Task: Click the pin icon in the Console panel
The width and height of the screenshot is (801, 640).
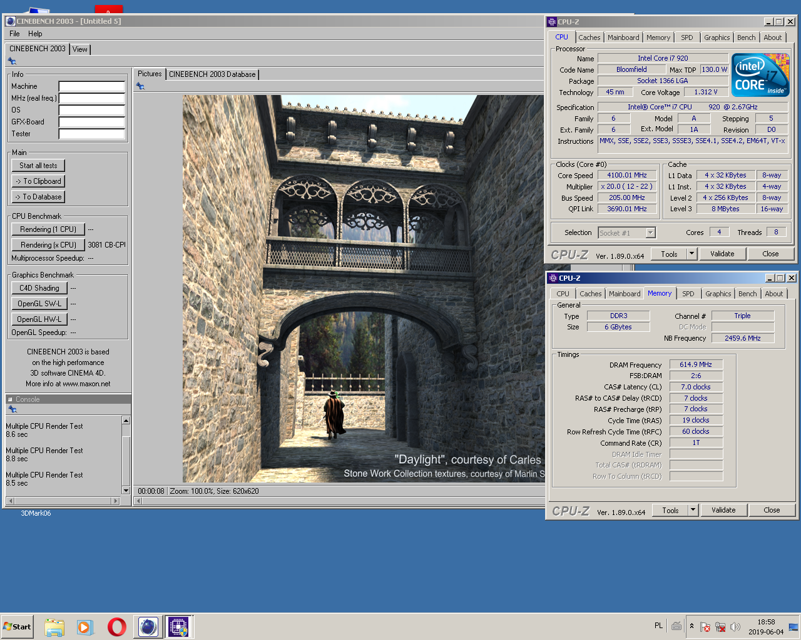Action: [x=12, y=409]
